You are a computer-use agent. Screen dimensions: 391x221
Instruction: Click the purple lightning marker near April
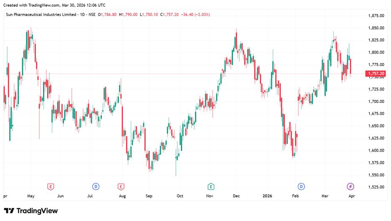click(350, 186)
